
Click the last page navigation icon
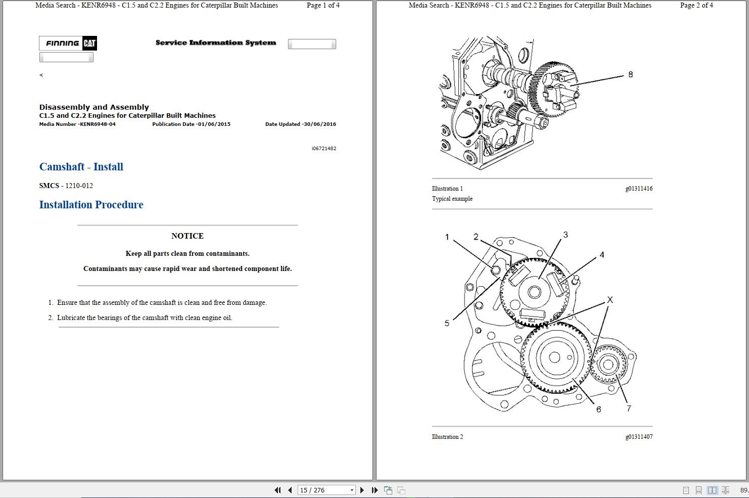pyautogui.click(x=375, y=490)
